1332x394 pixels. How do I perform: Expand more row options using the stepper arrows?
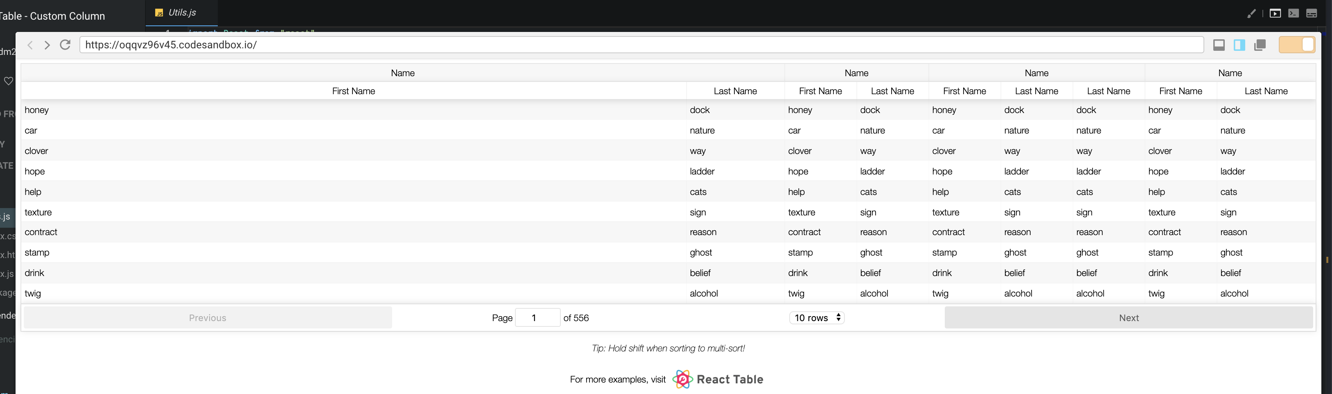(x=838, y=317)
